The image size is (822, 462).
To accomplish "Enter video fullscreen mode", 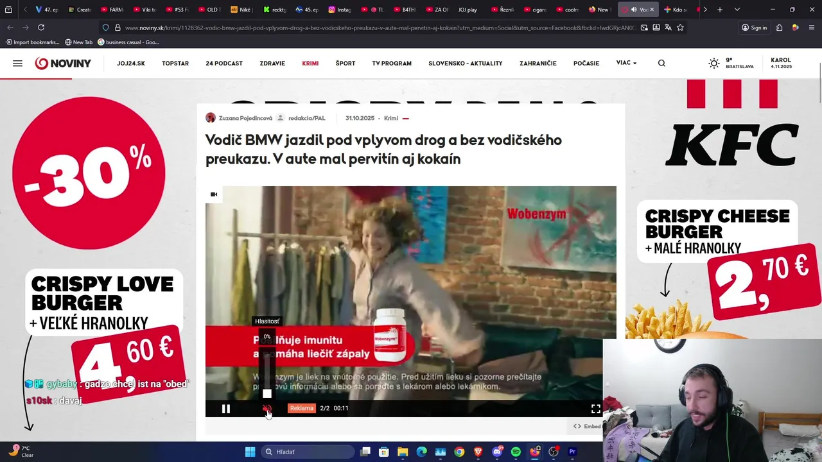I will [x=596, y=409].
